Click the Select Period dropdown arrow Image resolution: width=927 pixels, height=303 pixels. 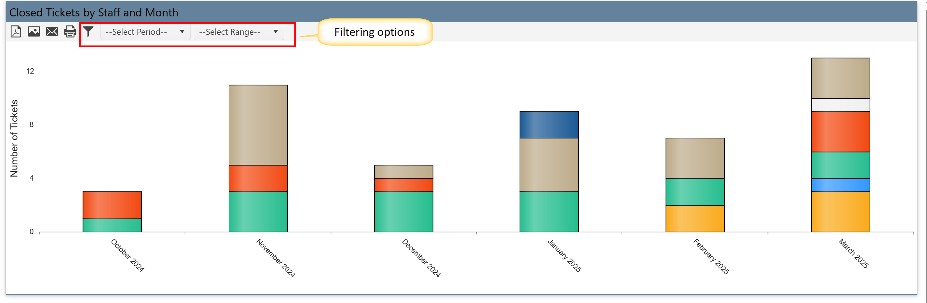coord(183,31)
